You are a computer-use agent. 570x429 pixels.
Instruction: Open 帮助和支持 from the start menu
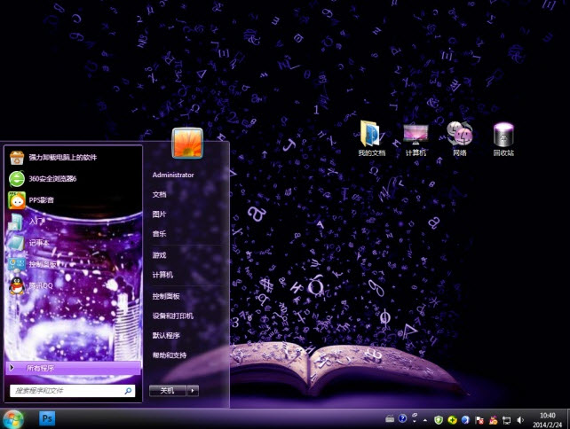coord(169,355)
